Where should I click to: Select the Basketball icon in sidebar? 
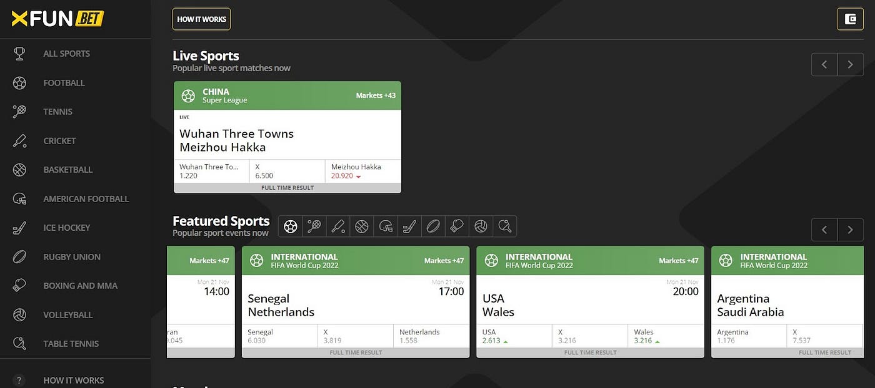19,170
